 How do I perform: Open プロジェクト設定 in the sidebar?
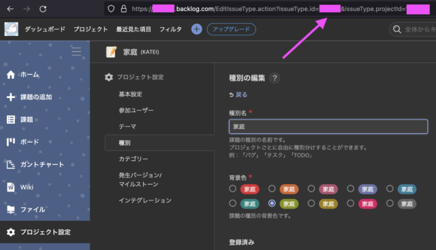[x=45, y=232]
